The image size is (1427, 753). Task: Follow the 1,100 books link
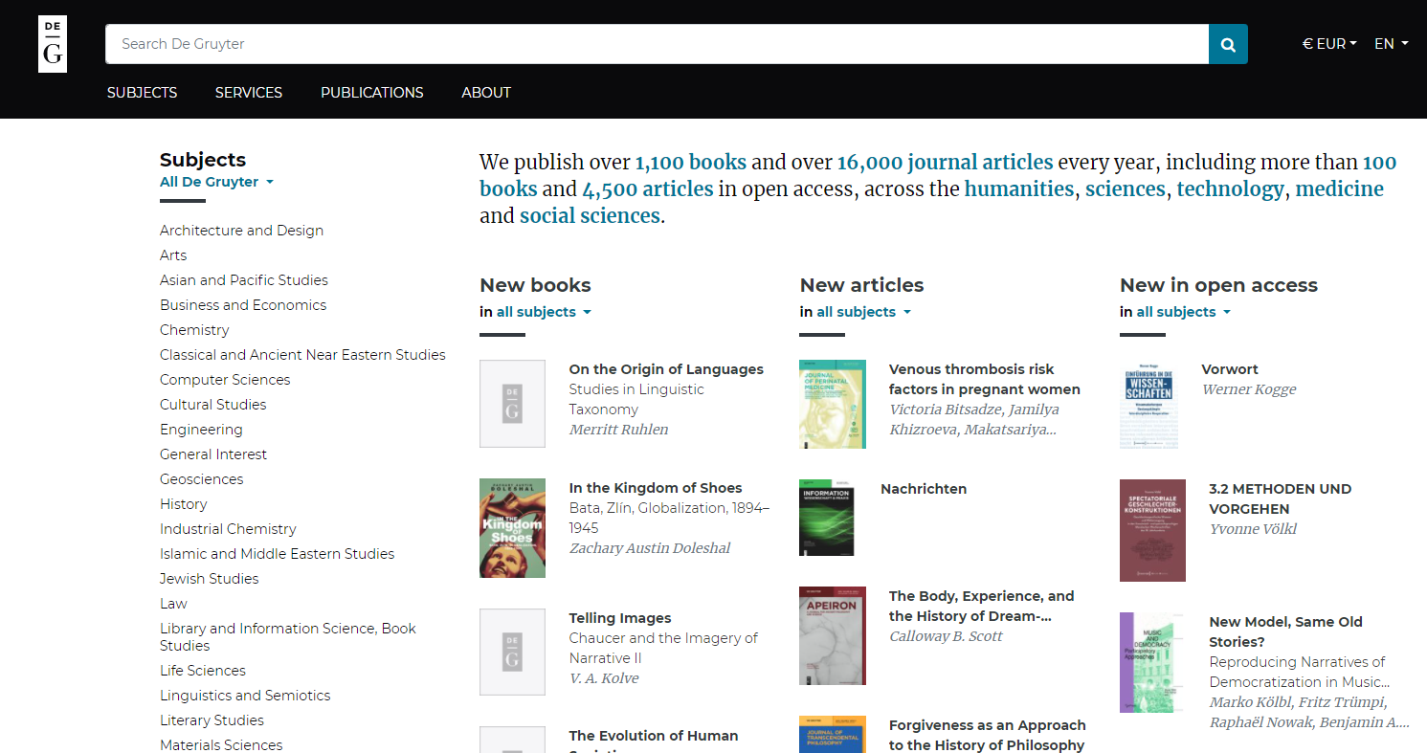[x=690, y=163]
